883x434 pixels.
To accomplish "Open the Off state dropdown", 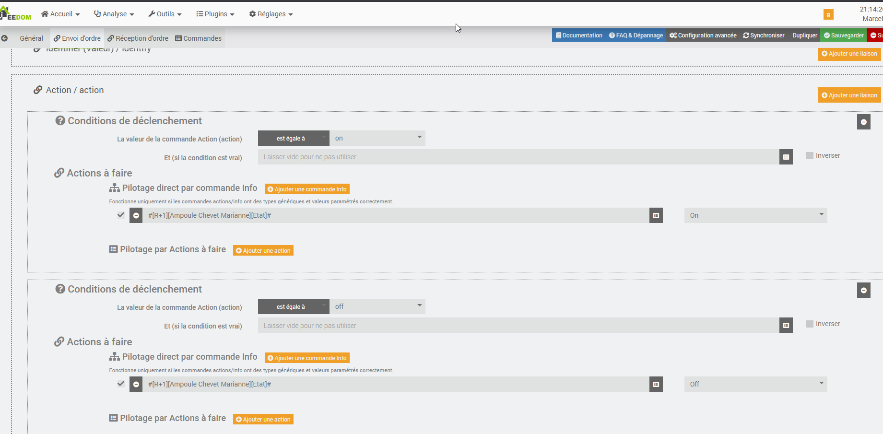I will 755,384.
